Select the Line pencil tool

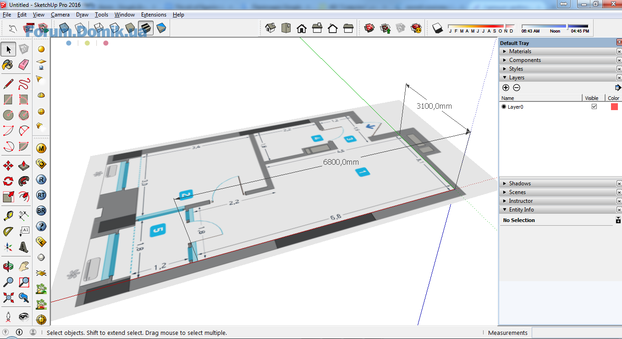coord(8,84)
